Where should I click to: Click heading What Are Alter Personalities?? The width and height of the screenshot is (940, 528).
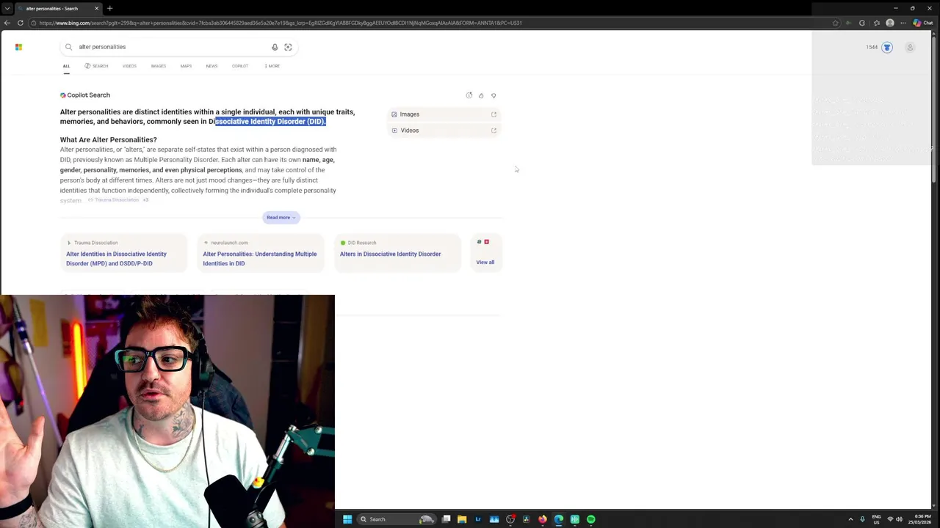coord(108,139)
